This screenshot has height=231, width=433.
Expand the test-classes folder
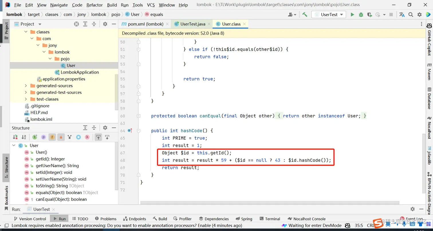(26, 99)
